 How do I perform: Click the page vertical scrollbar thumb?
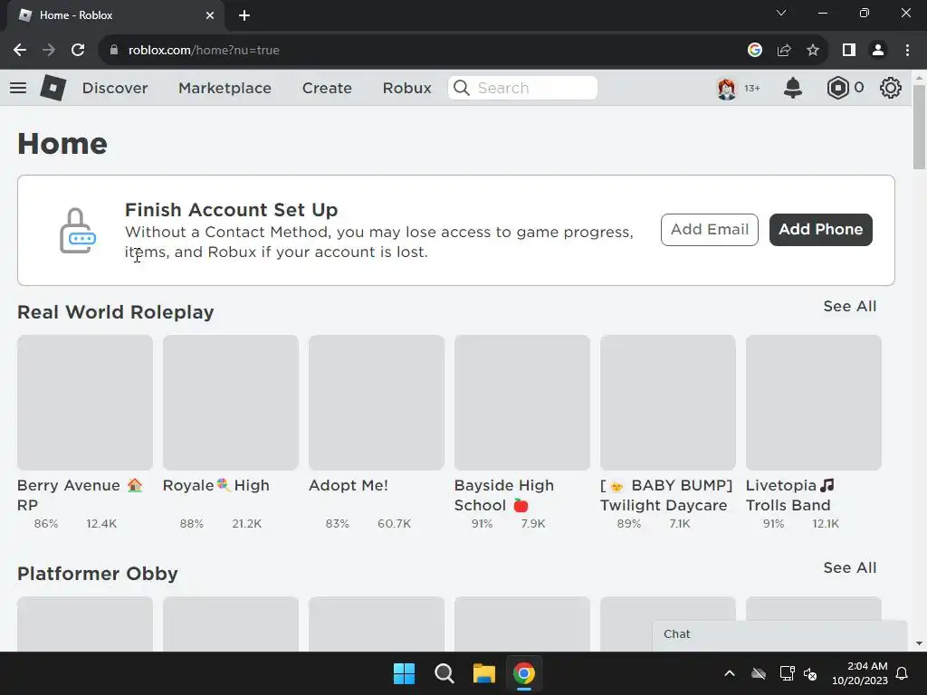[919, 127]
